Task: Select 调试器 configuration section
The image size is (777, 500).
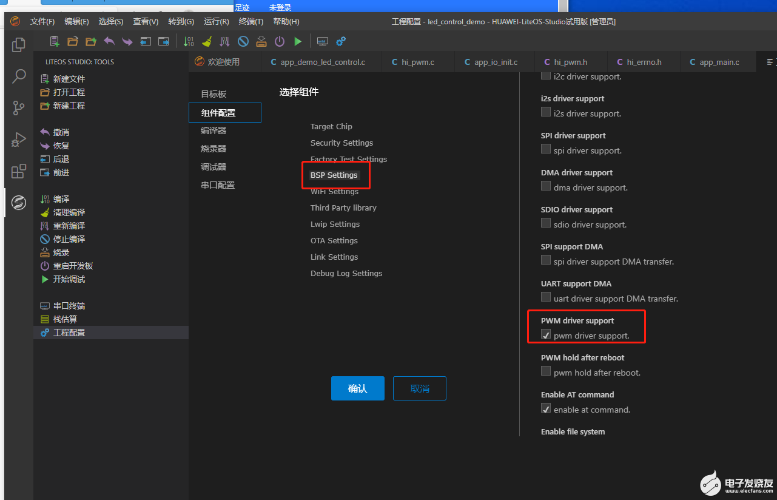Action: [x=214, y=167]
